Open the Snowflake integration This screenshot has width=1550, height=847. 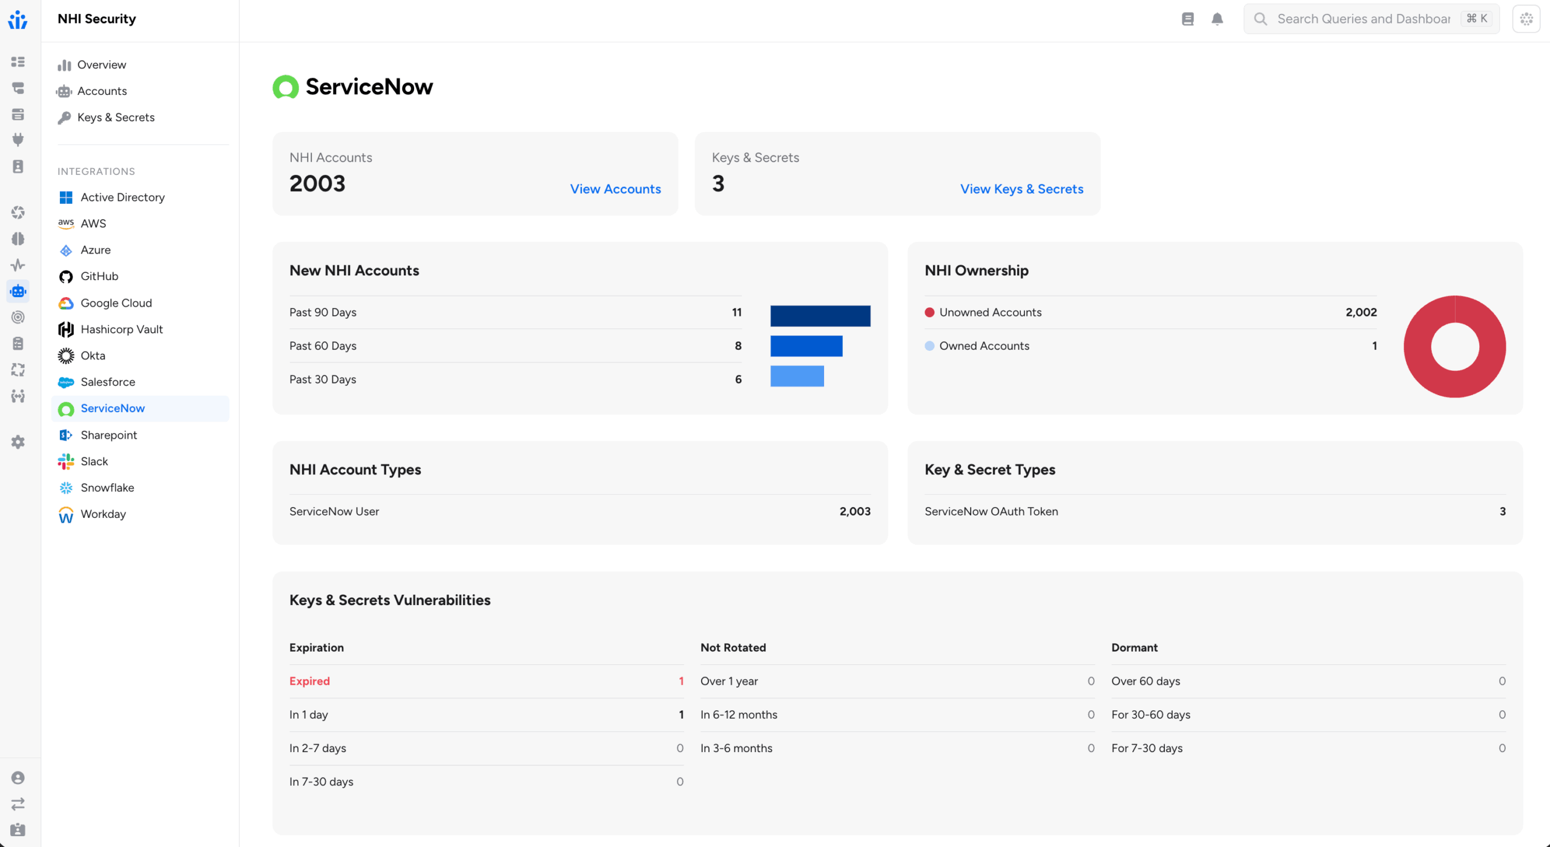(x=107, y=488)
